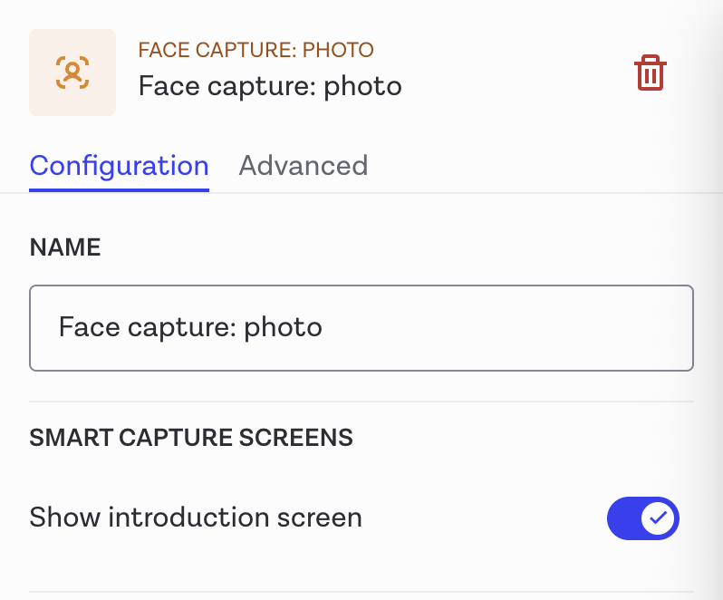This screenshot has width=723, height=600.
Task: Open the Advanced tab
Action: point(303,166)
